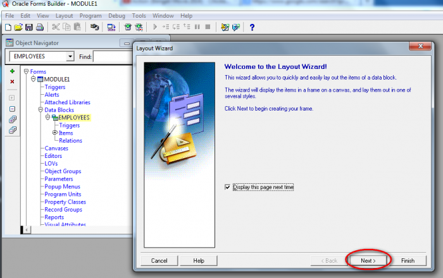The image size is (443, 278).
Task: Open the EMPLOYEES dropdown in Object Navigator
Action: [70, 56]
